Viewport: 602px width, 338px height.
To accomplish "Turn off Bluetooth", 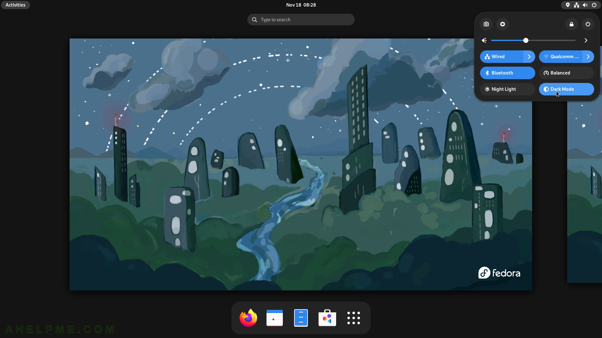I will (508, 73).
